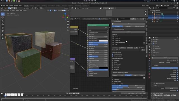Select the Single/Batch bake mode button
179x101 pixels.
click(128, 26)
